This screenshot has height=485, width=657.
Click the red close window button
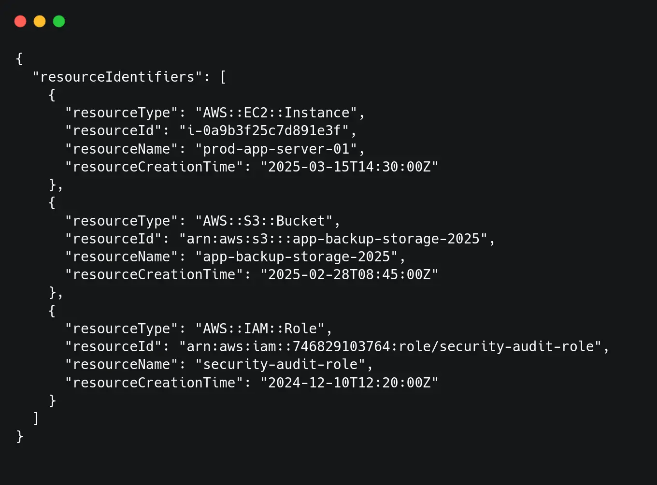[x=20, y=21]
